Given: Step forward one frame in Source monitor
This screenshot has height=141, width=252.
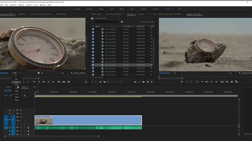Looking at the screenshot, I should point(48,82).
